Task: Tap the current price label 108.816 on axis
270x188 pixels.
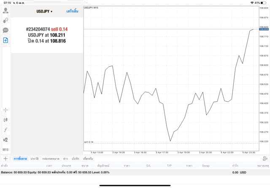Action: pyautogui.click(x=264, y=29)
